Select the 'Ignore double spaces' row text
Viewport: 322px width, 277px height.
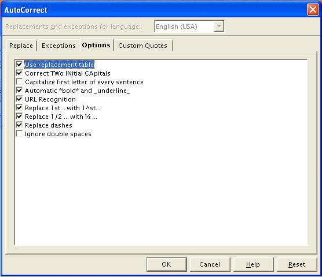tap(58, 134)
